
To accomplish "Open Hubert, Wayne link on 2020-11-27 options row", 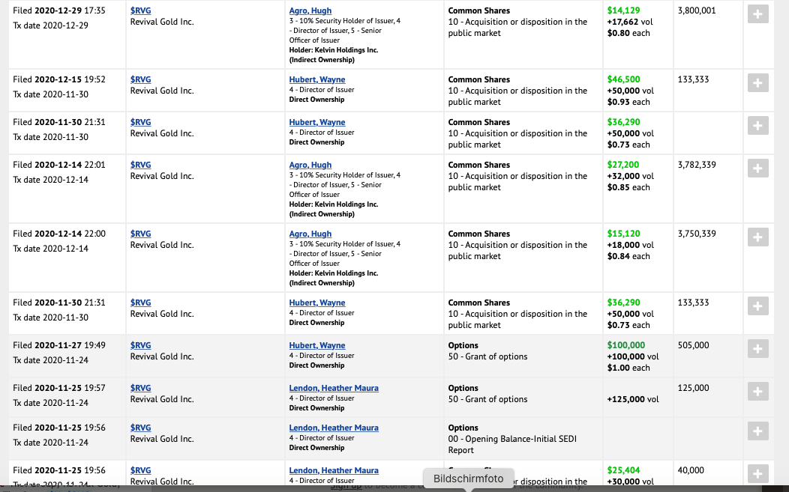I will tap(317, 345).
